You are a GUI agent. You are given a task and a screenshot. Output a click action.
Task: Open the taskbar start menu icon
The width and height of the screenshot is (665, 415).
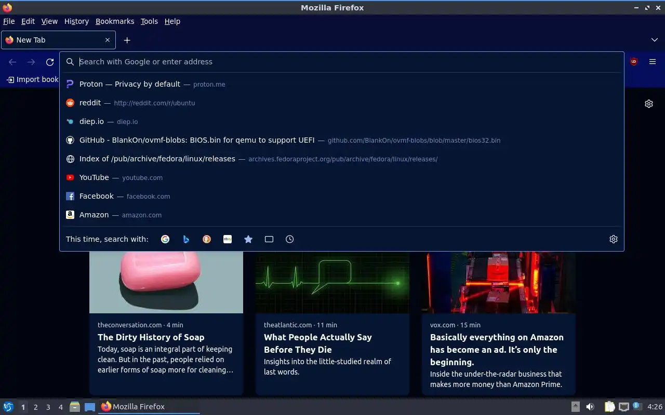(8, 407)
